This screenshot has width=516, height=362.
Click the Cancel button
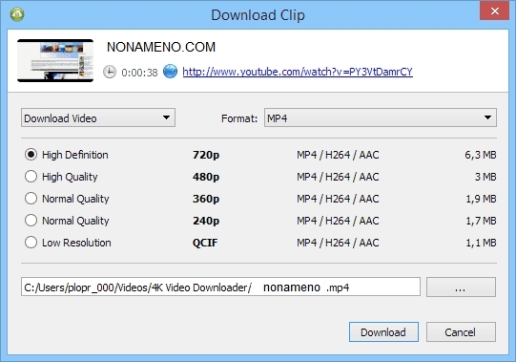point(461,332)
